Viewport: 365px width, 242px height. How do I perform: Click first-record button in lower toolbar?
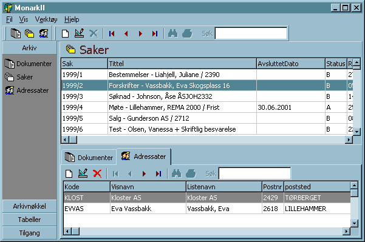point(115,173)
